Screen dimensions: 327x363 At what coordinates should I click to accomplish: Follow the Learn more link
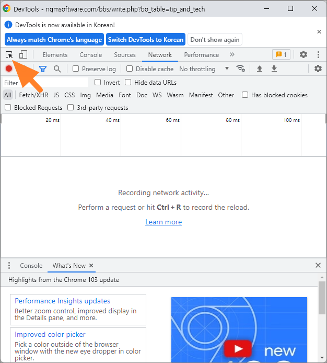[163, 222]
